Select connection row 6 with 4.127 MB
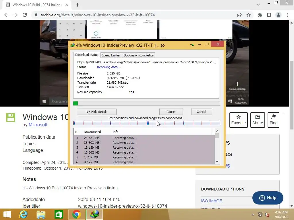The height and width of the screenshot is (220, 294). (x=144, y=162)
